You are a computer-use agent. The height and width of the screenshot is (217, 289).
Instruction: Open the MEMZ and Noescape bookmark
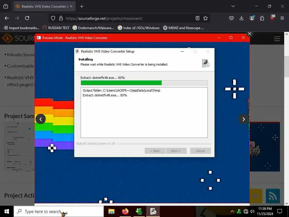(183, 28)
